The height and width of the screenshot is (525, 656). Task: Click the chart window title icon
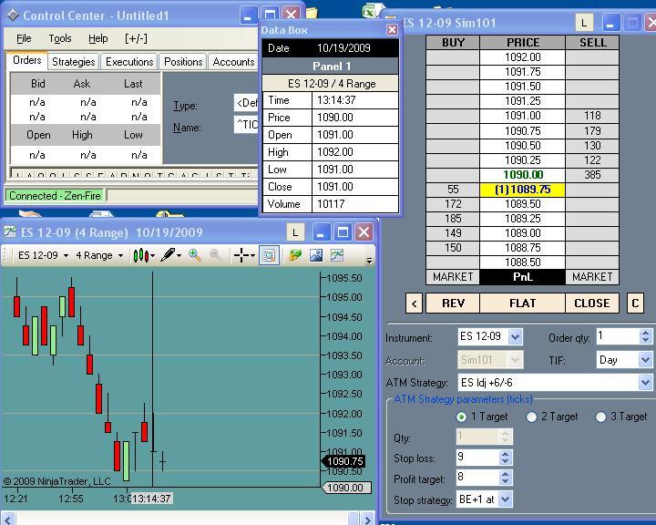[x=10, y=232]
